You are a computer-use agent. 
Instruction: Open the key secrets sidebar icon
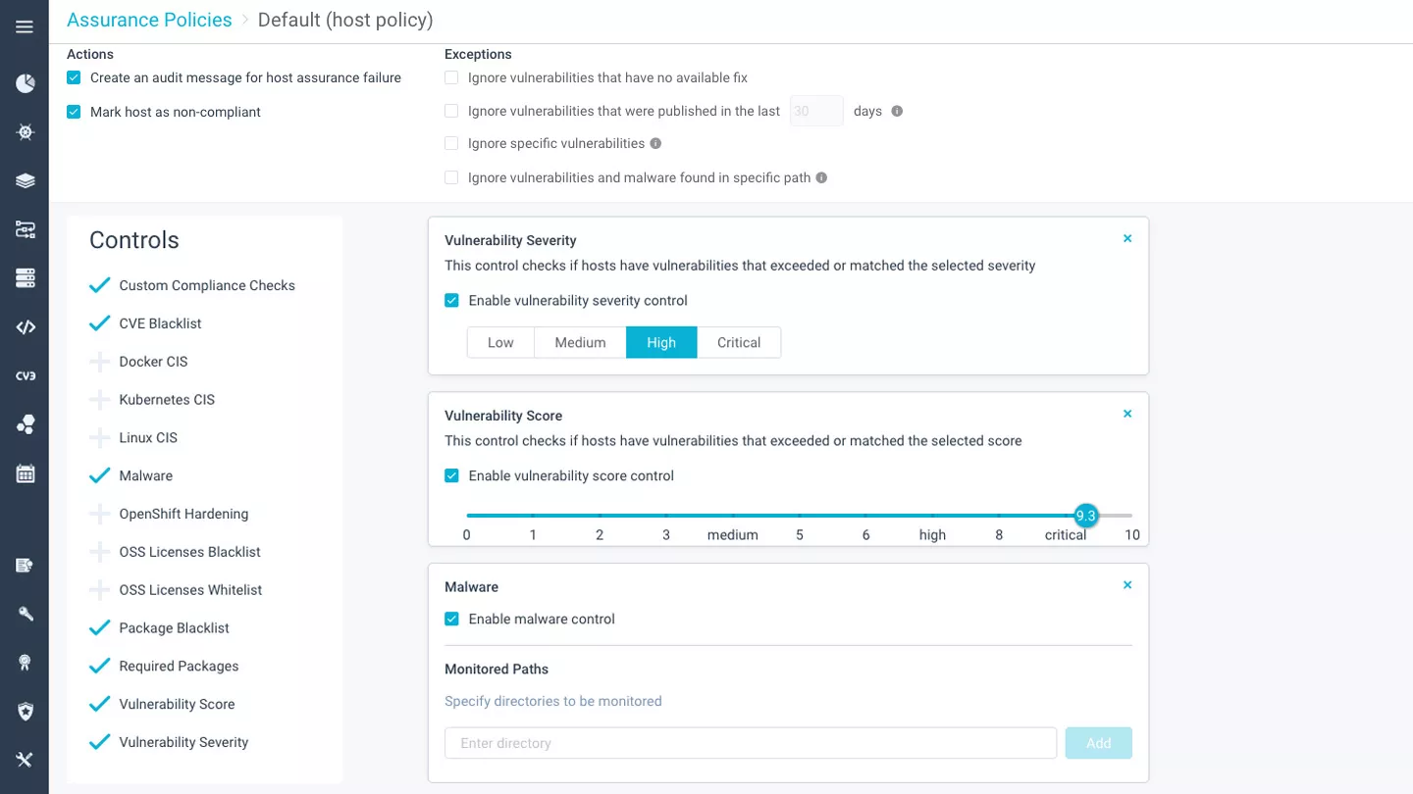(x=26, y=614)
